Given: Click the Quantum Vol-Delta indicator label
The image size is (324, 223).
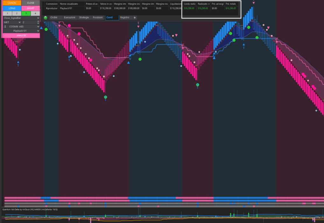Looking at the screenshot, I should (30, 209).
